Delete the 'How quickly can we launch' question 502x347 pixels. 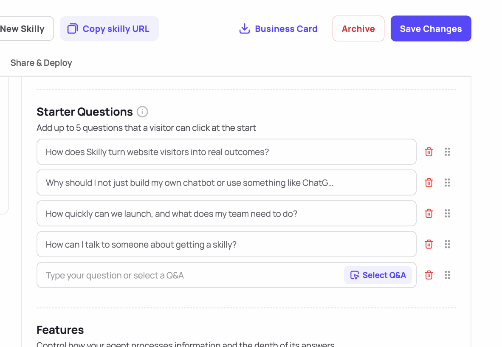pos(429,213)
